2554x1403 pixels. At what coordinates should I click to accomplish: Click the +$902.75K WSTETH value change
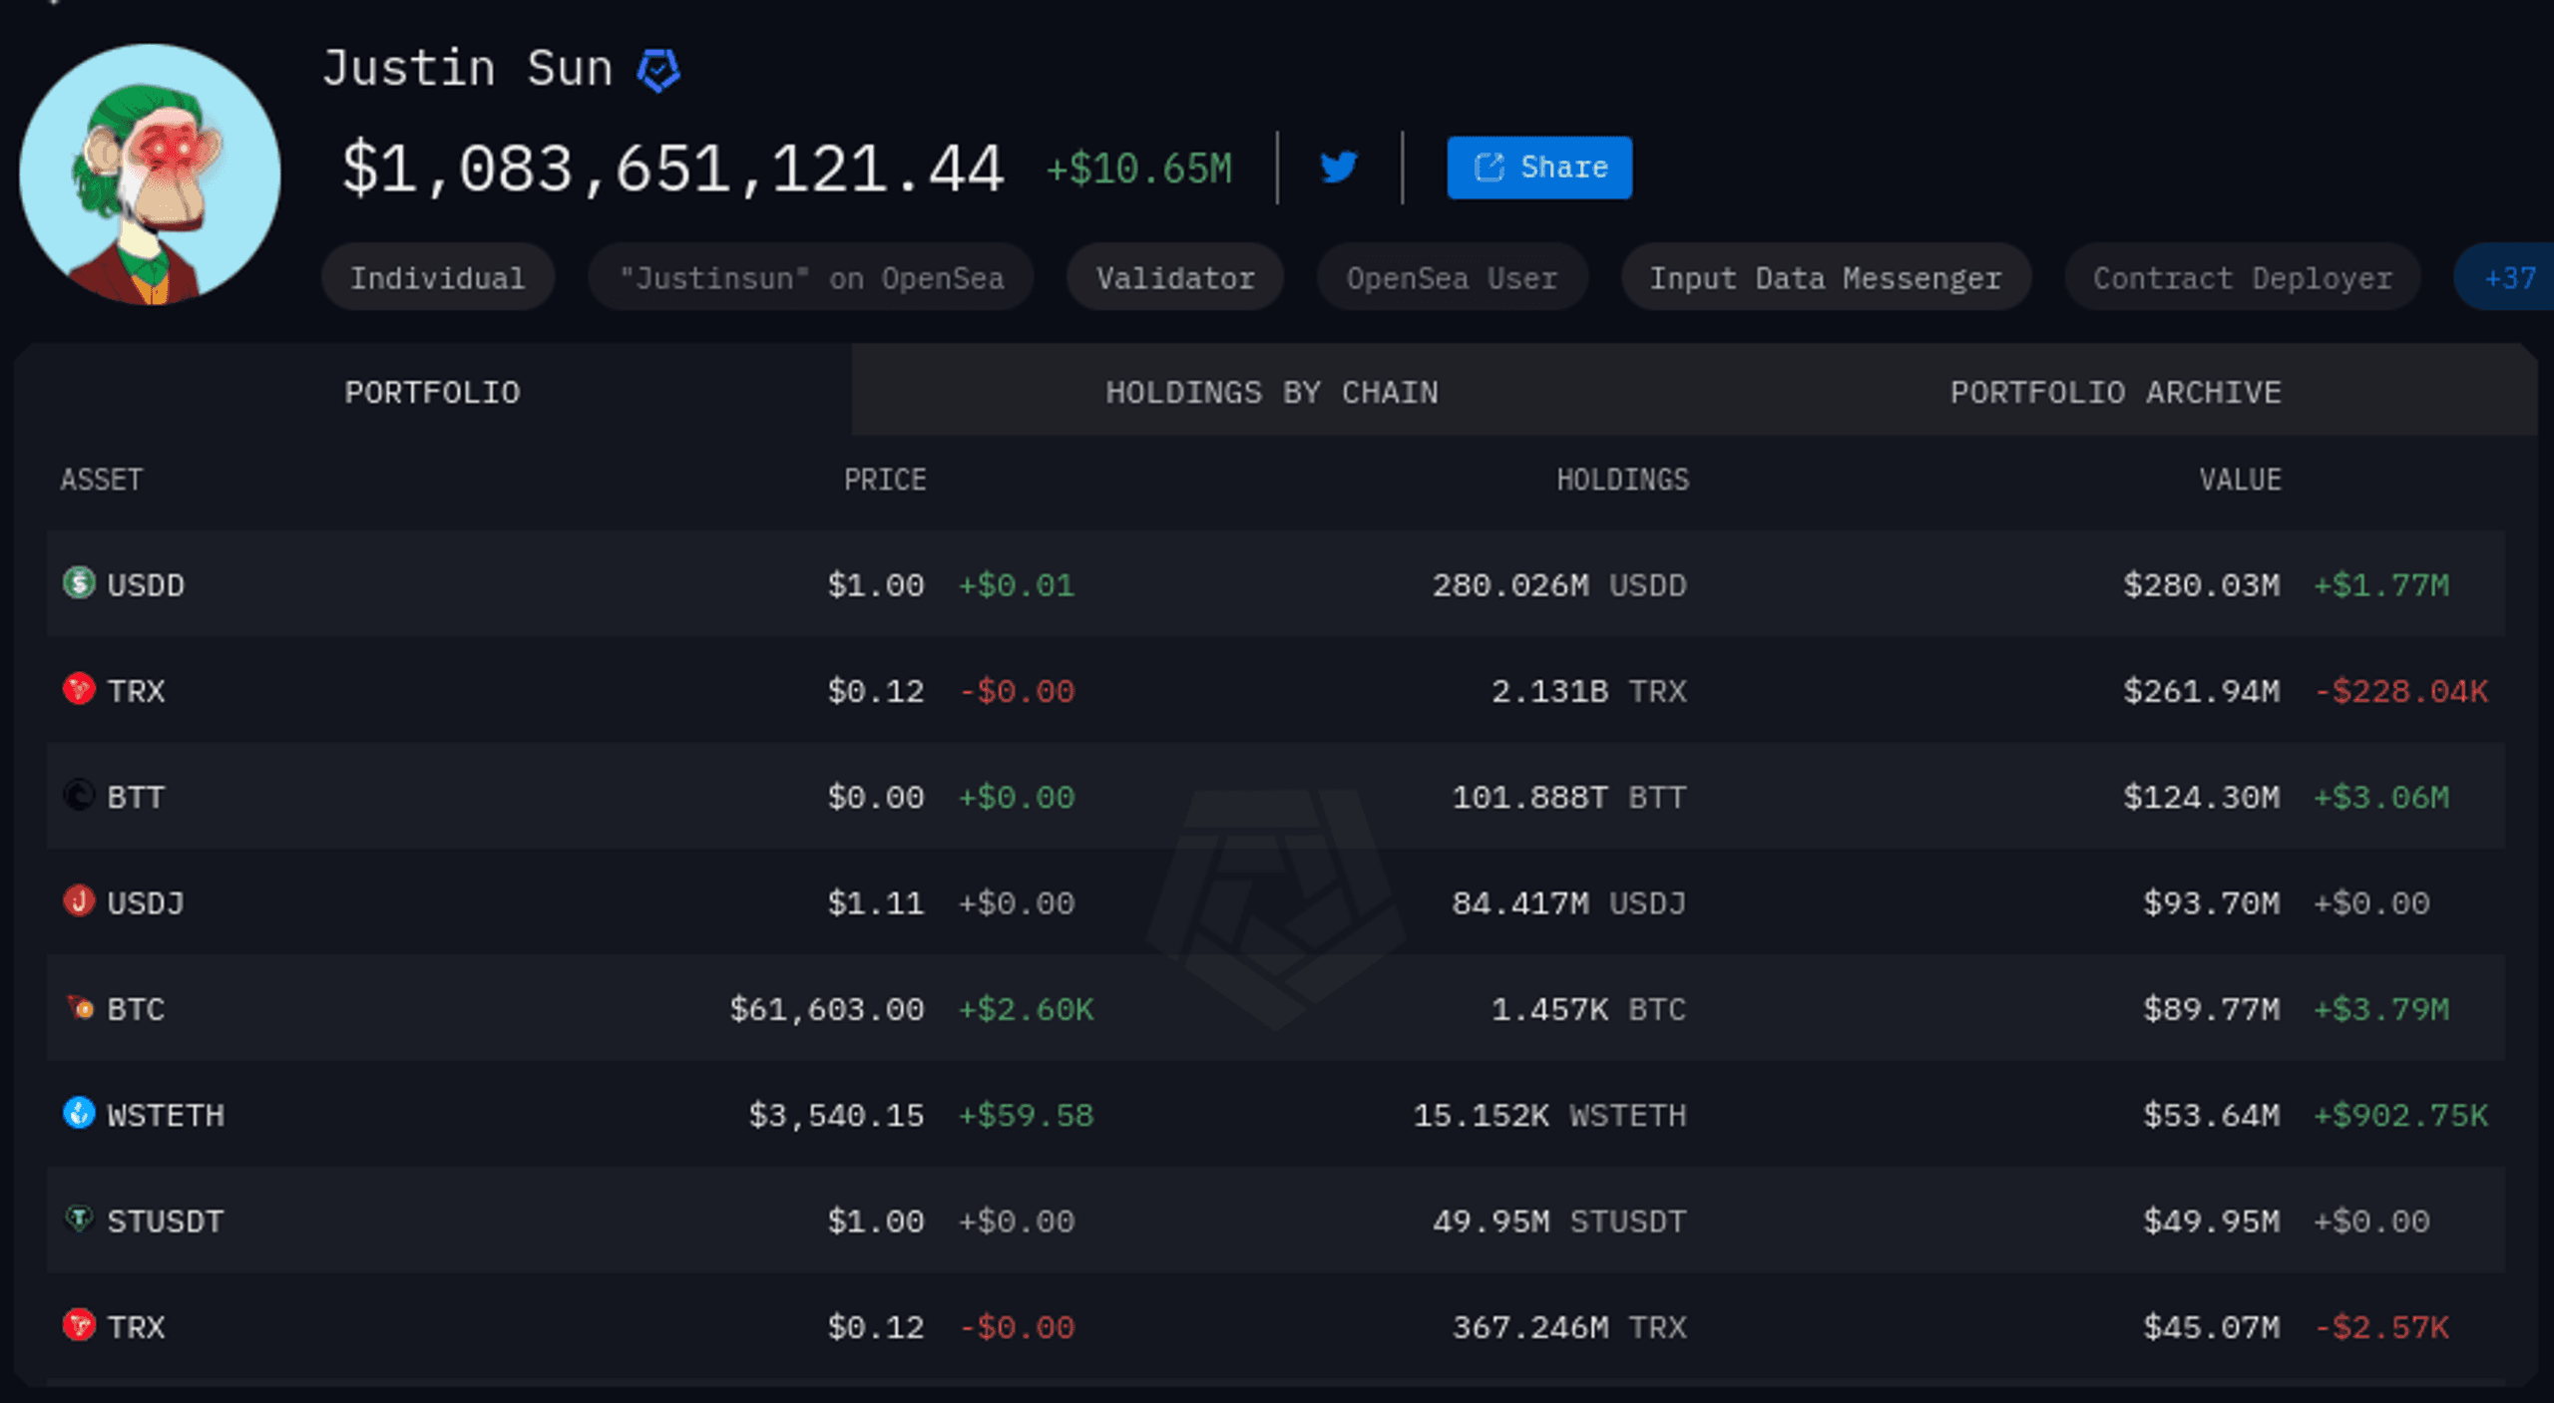click(2401, 1115)
